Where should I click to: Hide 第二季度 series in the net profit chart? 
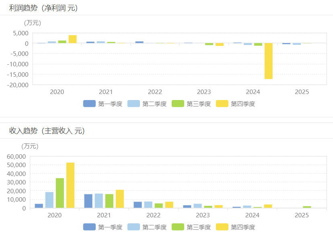coord(147,104)
